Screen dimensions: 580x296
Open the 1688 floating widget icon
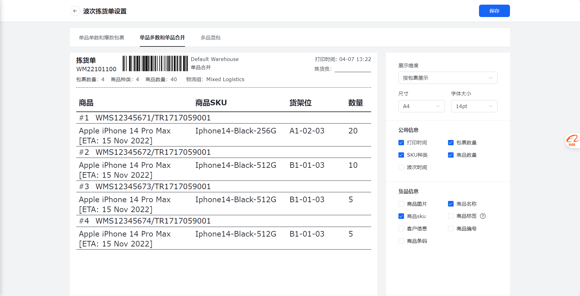pyautogui.click(x=573, y=141)
